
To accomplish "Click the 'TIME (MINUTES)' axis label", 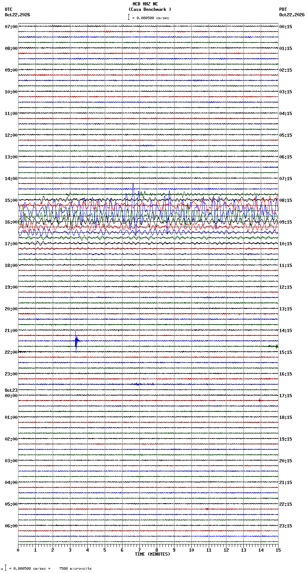I will (x=152, y=554).
